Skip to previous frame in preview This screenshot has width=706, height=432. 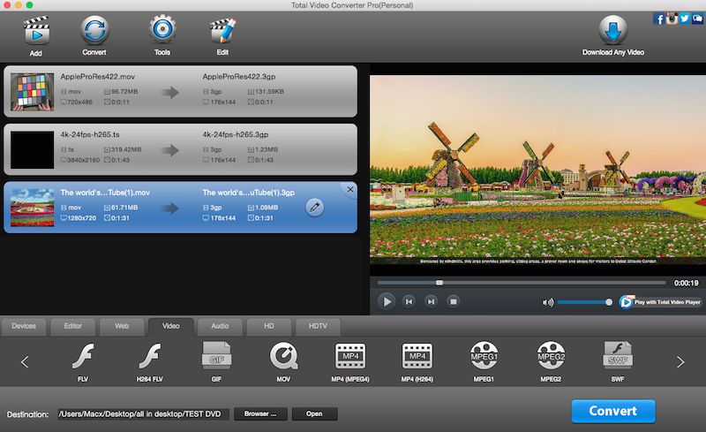click(409, 301)
